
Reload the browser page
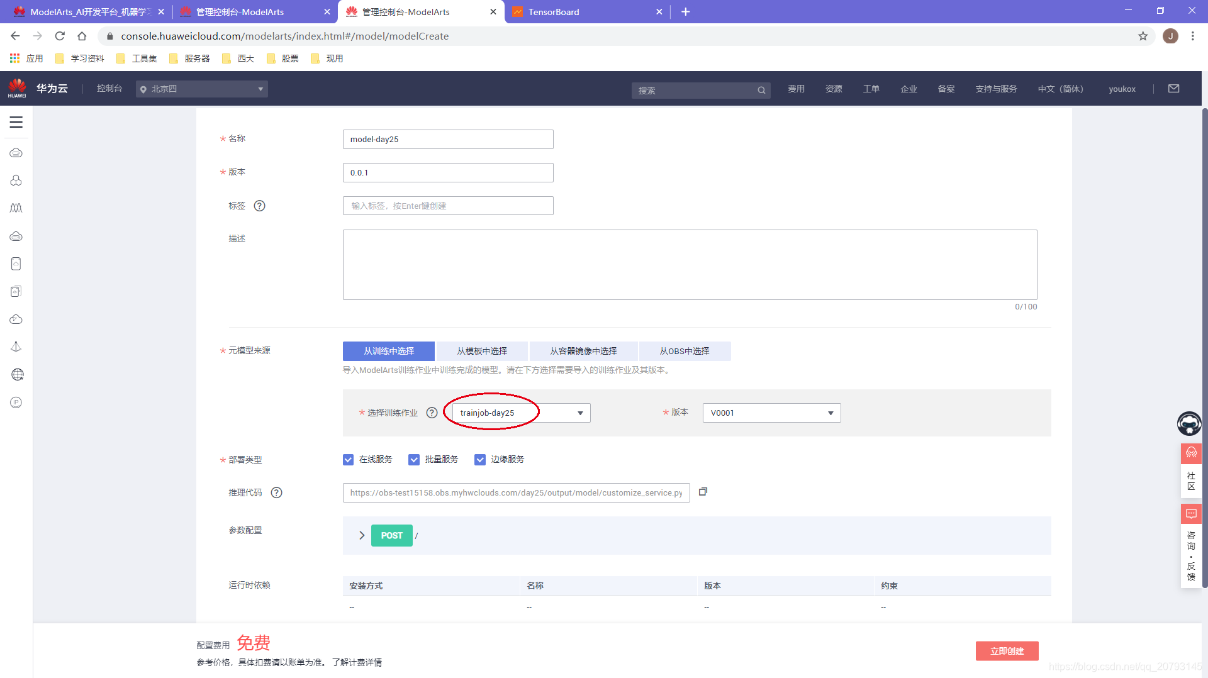pos(60,36)
